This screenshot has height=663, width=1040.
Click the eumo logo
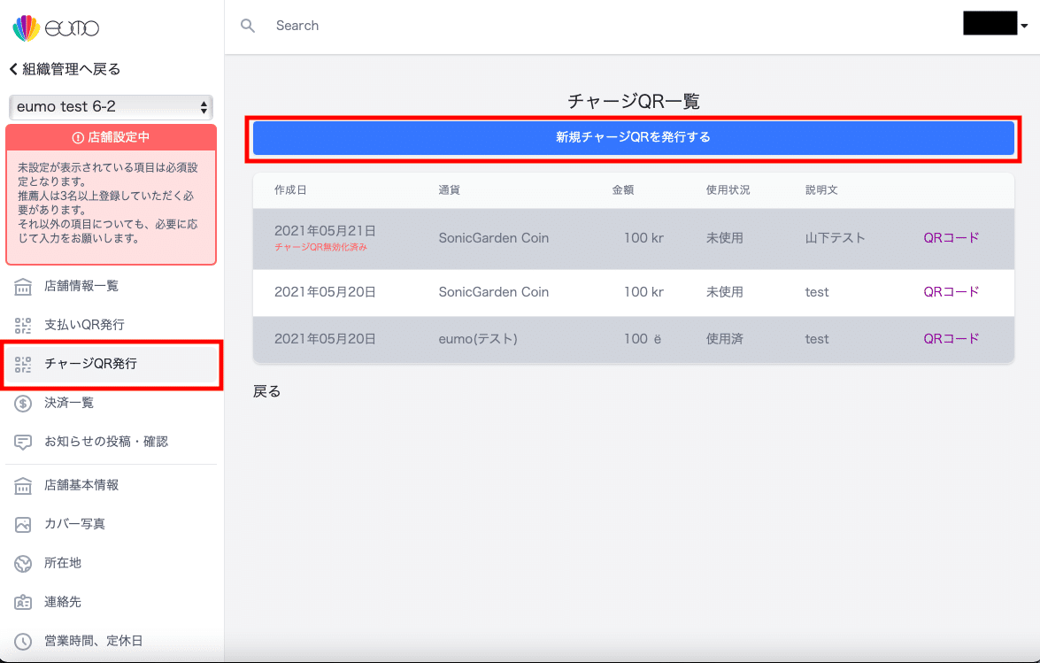[x=56, y=27]
